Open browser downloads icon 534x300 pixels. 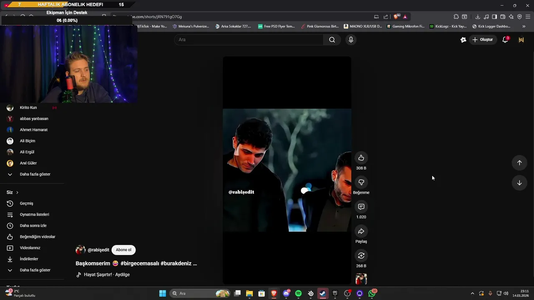click(478, 17)
